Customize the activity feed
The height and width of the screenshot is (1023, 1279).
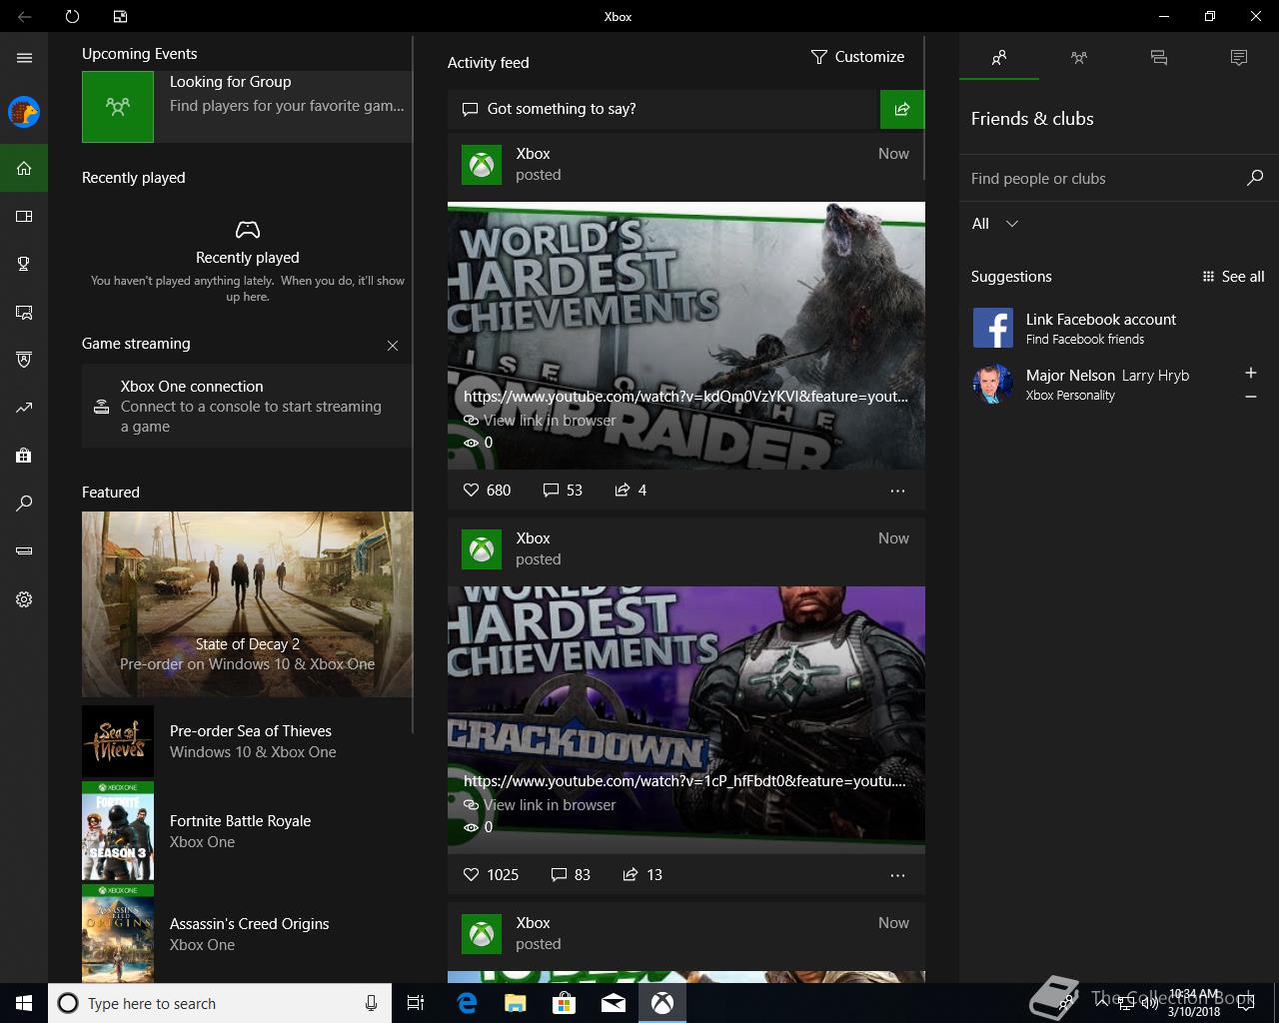point(857,57)
